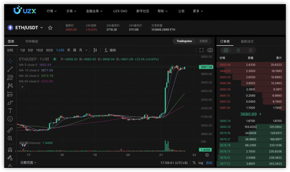Click the zoom in magnifier tool

tap(10, 138)
